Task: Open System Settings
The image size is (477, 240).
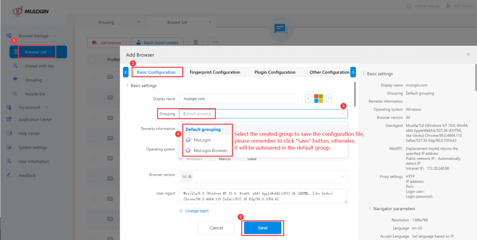Action: (33, 148)
